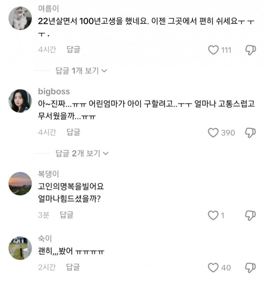Expand '답글 2개 보기' replies
Screen dimensions: 264x281
82,153
